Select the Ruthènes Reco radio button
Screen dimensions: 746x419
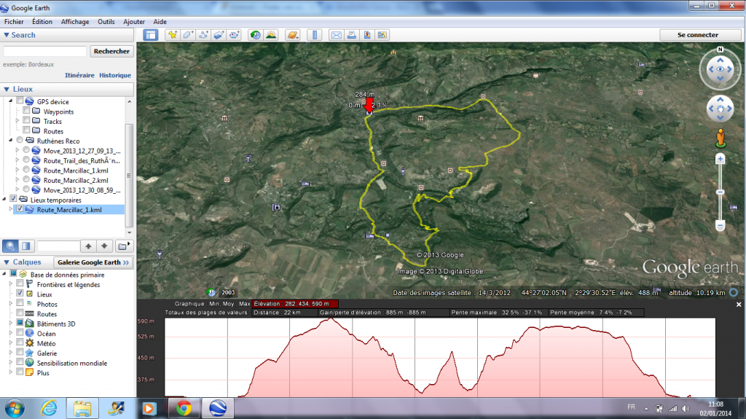click(20, 140)
